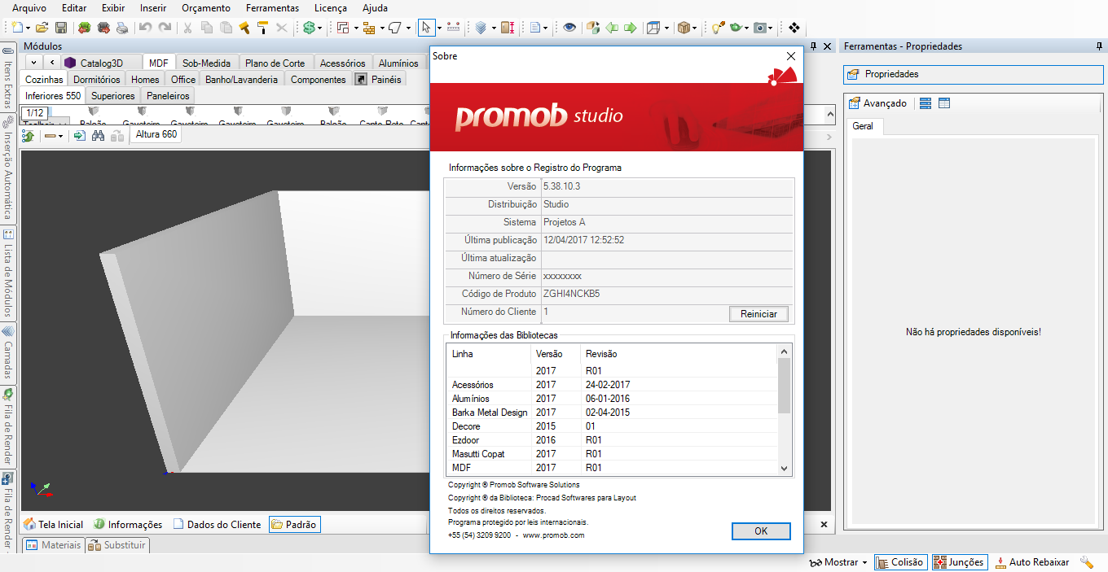The height and width of the screenshot is (572, 1108).
Task: Click the green left arrow icon
Action: (x=611, y=28)
